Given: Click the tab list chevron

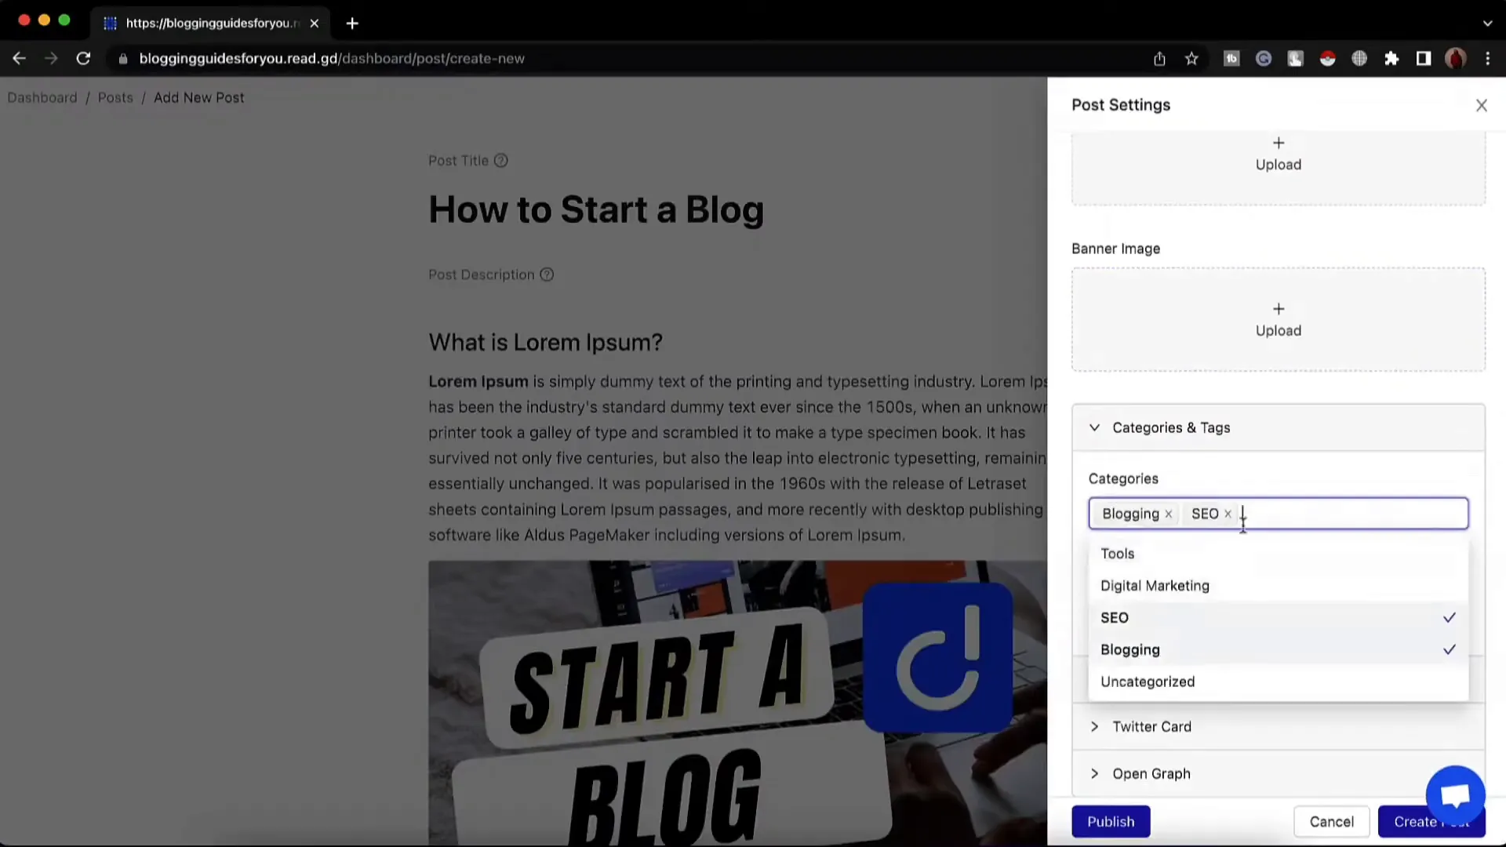Looking at the screenshot, I should click(1488, 24).
